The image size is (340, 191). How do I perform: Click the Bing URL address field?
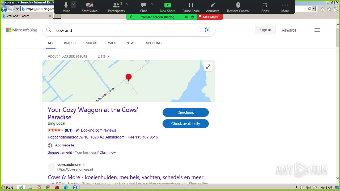[x=40, y=9]
